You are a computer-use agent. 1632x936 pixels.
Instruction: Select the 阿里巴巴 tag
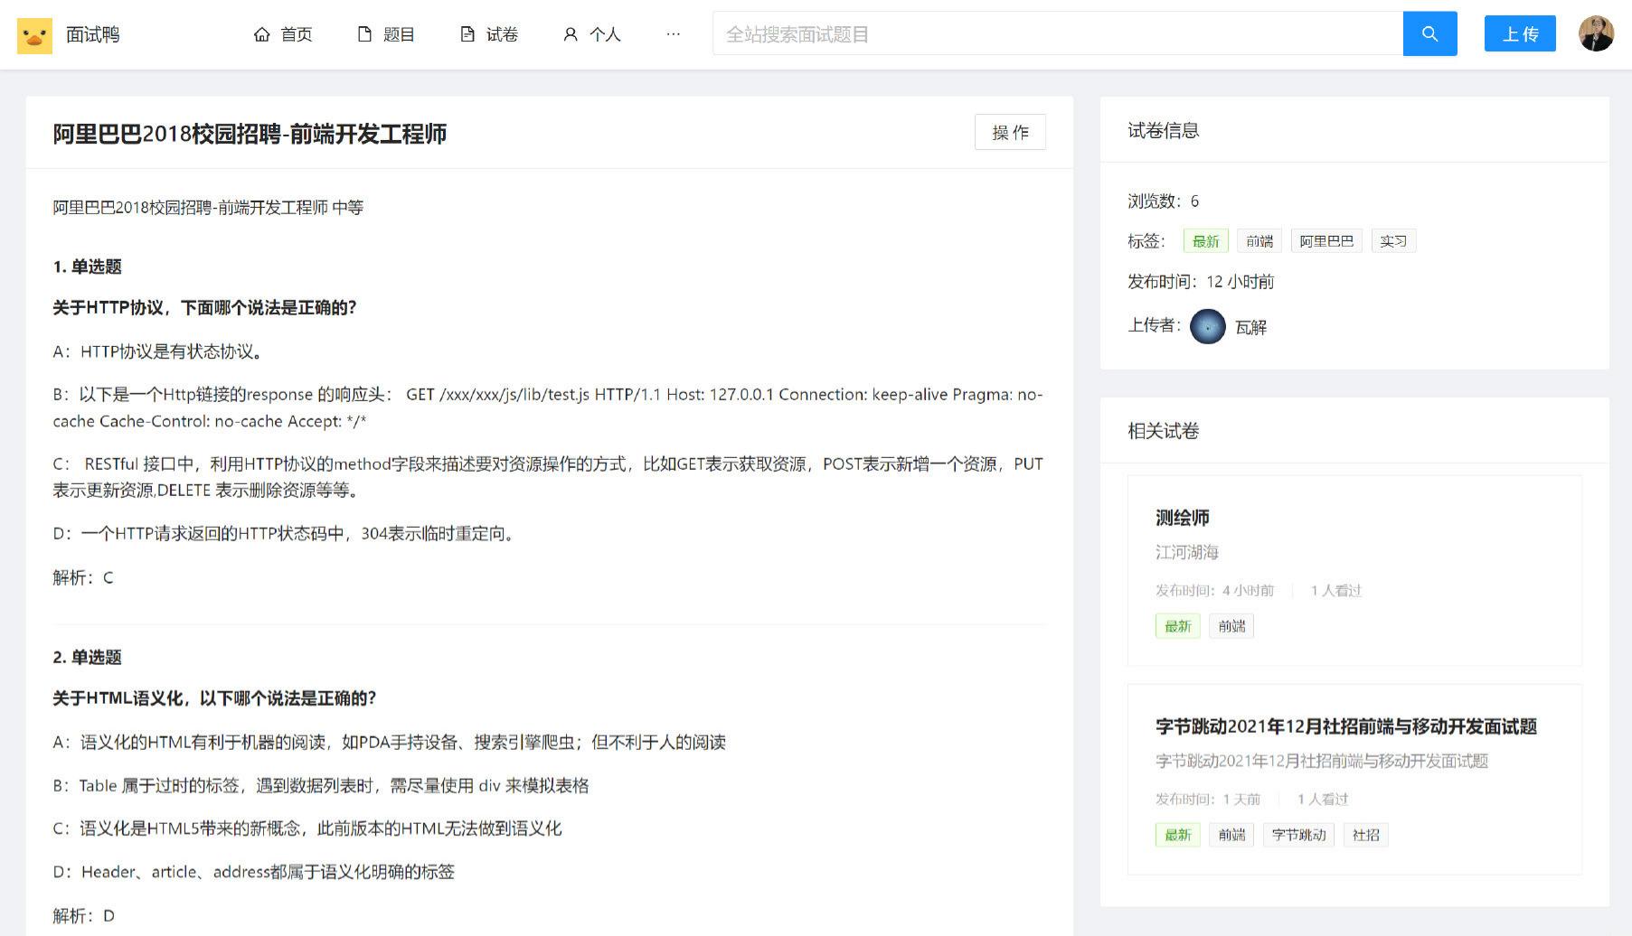pos(1325,239)
